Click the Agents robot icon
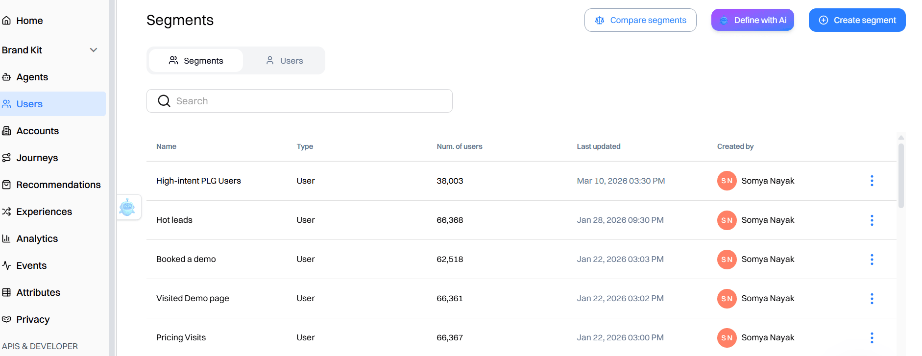 (6, 77)
